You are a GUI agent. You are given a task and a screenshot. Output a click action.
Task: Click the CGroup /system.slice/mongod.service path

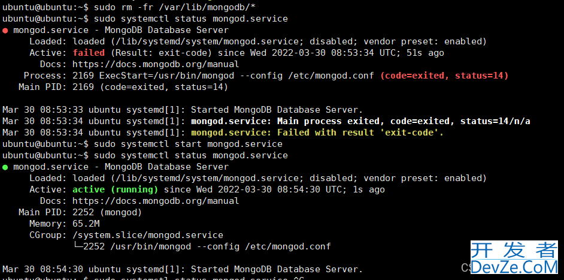[148, 235]
